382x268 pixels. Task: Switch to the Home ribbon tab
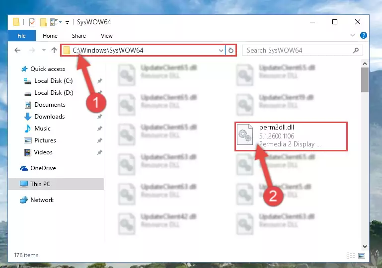click(x=50, y=36)
